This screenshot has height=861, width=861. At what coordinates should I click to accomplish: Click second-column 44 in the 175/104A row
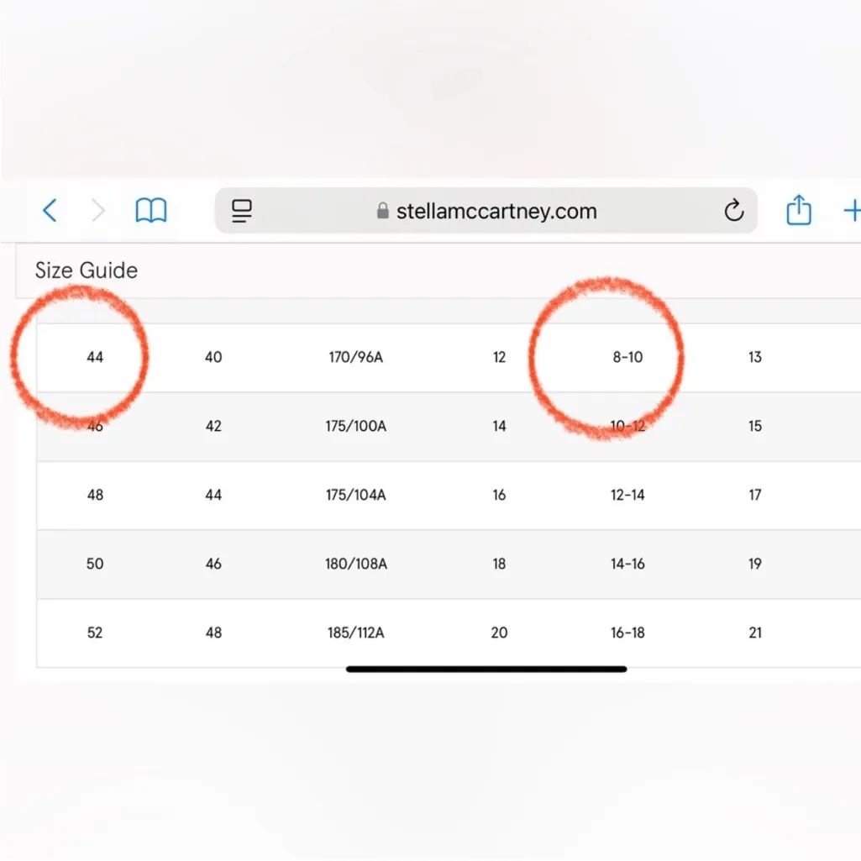pos(213,495)
